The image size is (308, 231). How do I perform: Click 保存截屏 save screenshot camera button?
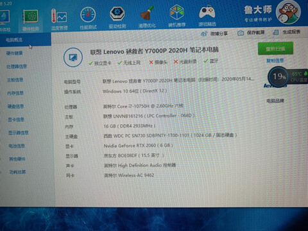click(x=251, y=33)
